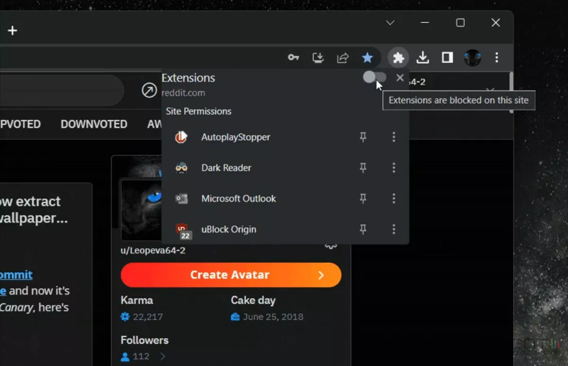Pin the Microsoft Outlook extension

[x=363, y=198]
